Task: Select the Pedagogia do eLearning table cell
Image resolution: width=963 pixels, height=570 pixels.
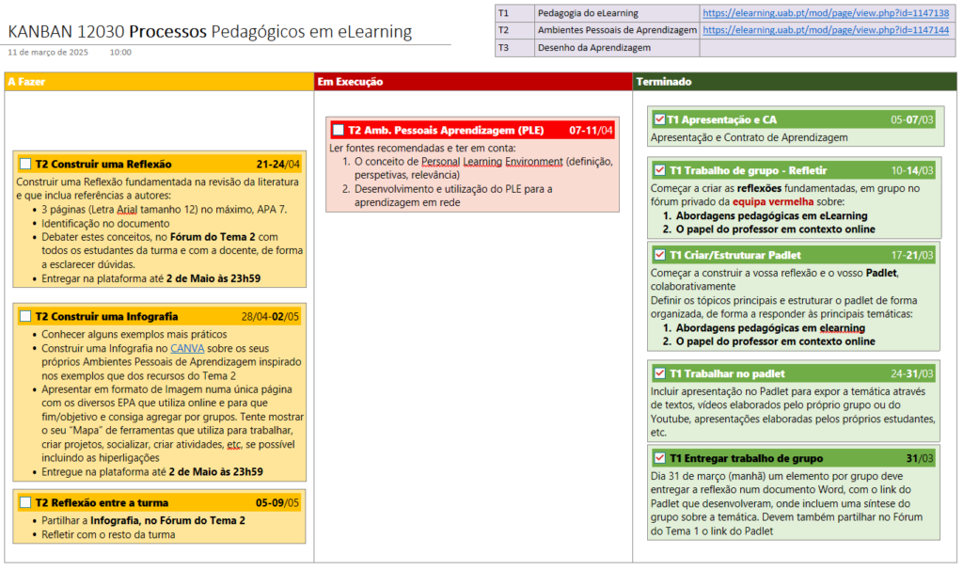Action: pos(588,13)
